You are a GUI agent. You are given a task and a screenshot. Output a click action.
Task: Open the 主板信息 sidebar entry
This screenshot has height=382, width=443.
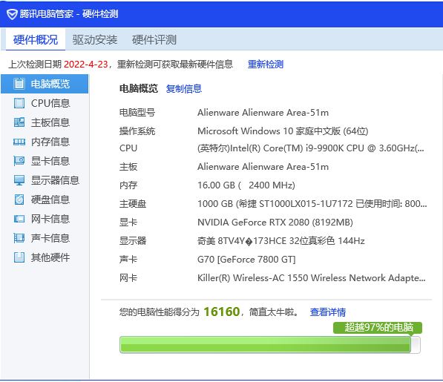(x=45, y=122)
